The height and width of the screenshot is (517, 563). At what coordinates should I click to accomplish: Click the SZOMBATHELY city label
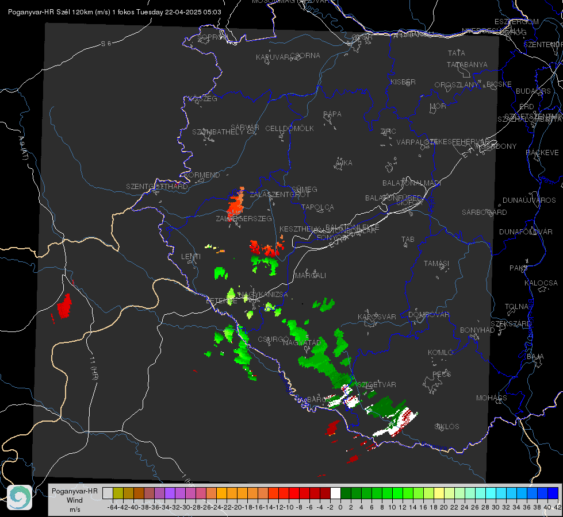coord(217,132)
